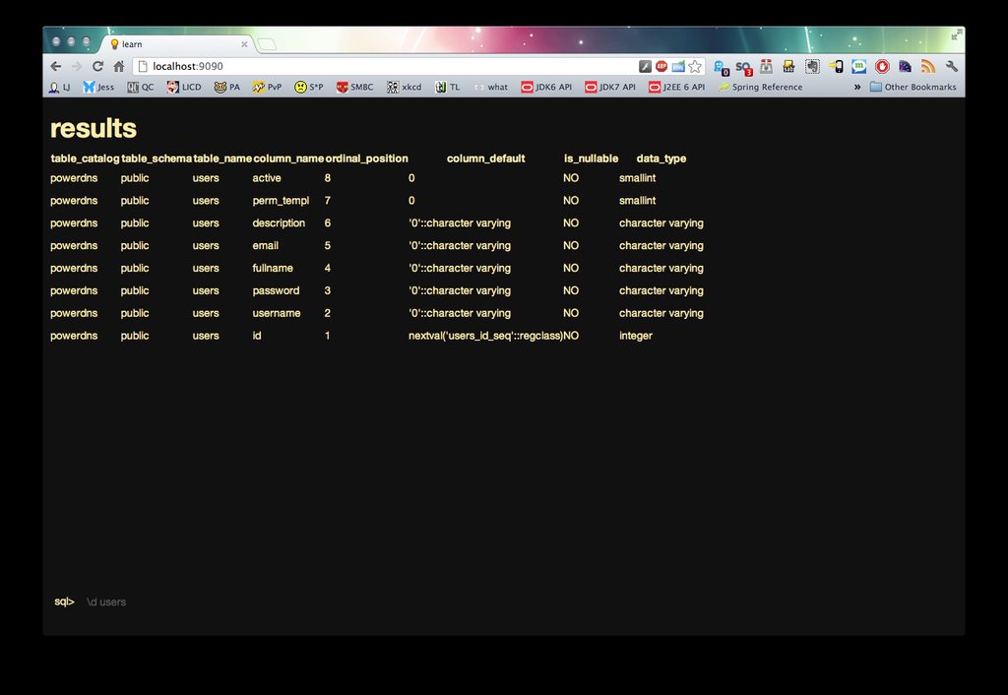
Task: Open the 'what' bookmark
Action: (490, 87)
